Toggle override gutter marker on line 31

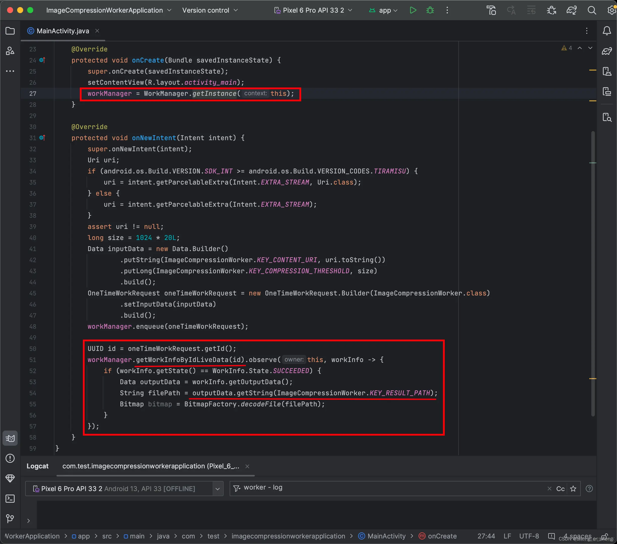pos(42,138)
